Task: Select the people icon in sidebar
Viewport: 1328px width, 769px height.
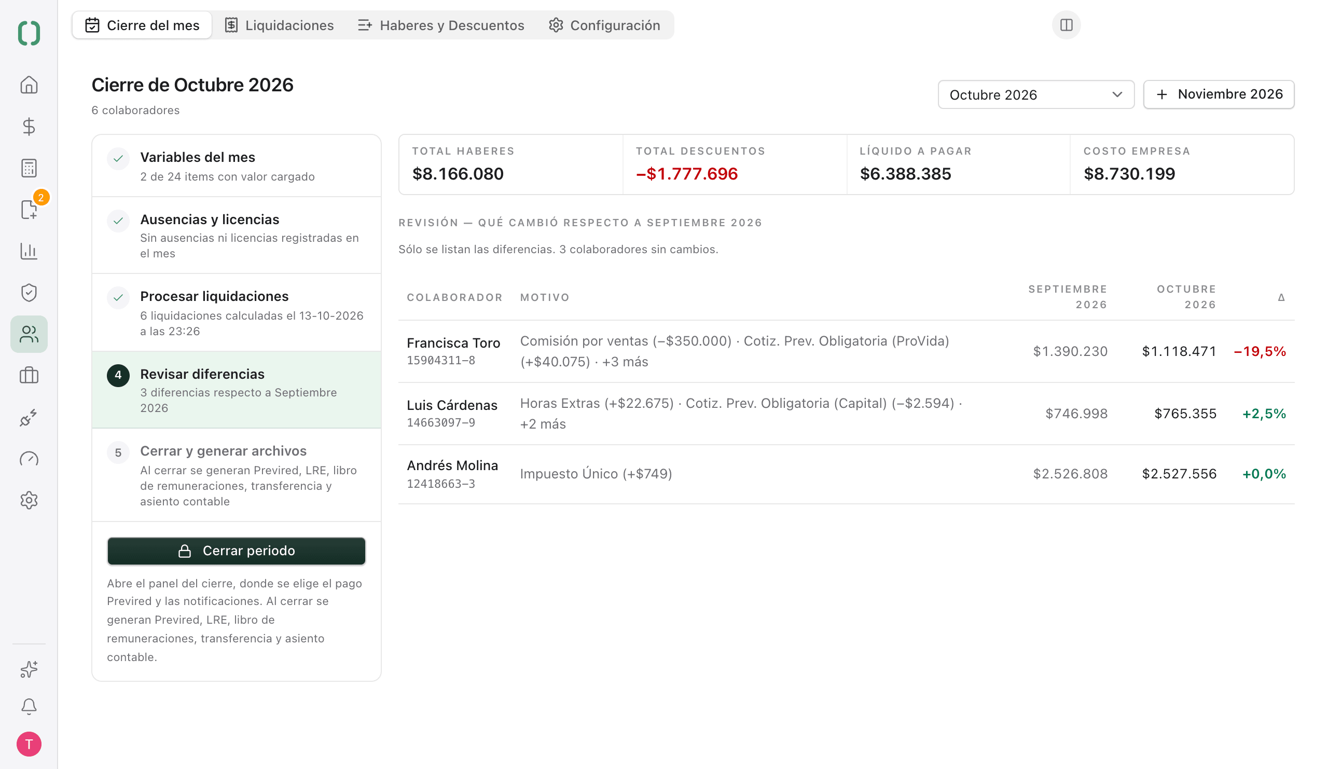Action: click(29, 334)
